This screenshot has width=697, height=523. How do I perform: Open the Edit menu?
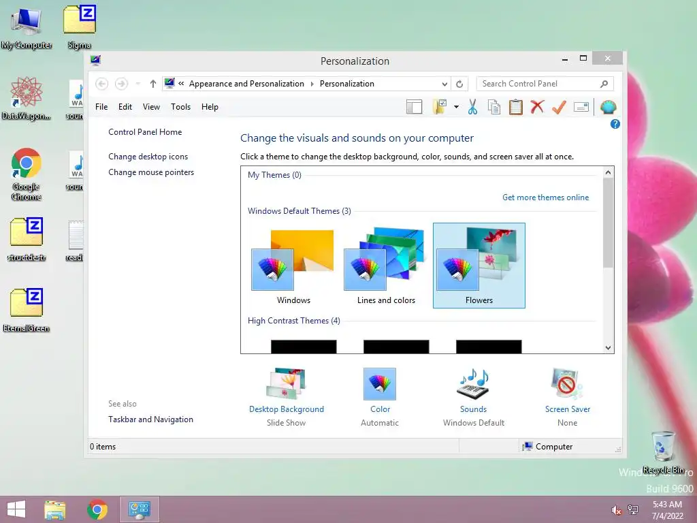pyautogui.click(x=125, y=107)
